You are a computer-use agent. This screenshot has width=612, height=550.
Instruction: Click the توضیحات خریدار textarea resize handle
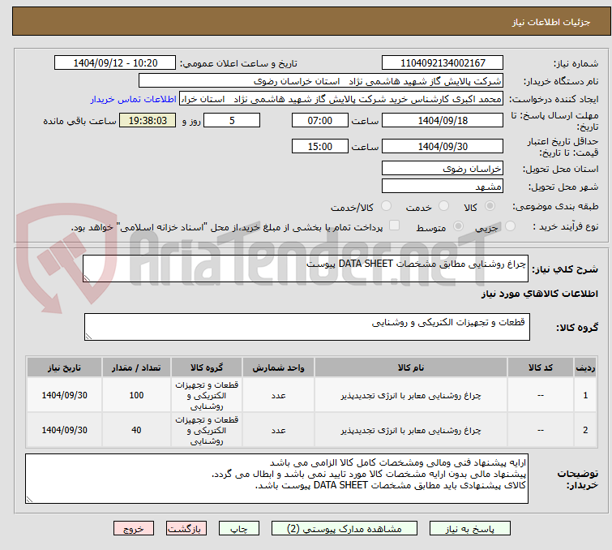pyautogui.click(x=29, y=500)
